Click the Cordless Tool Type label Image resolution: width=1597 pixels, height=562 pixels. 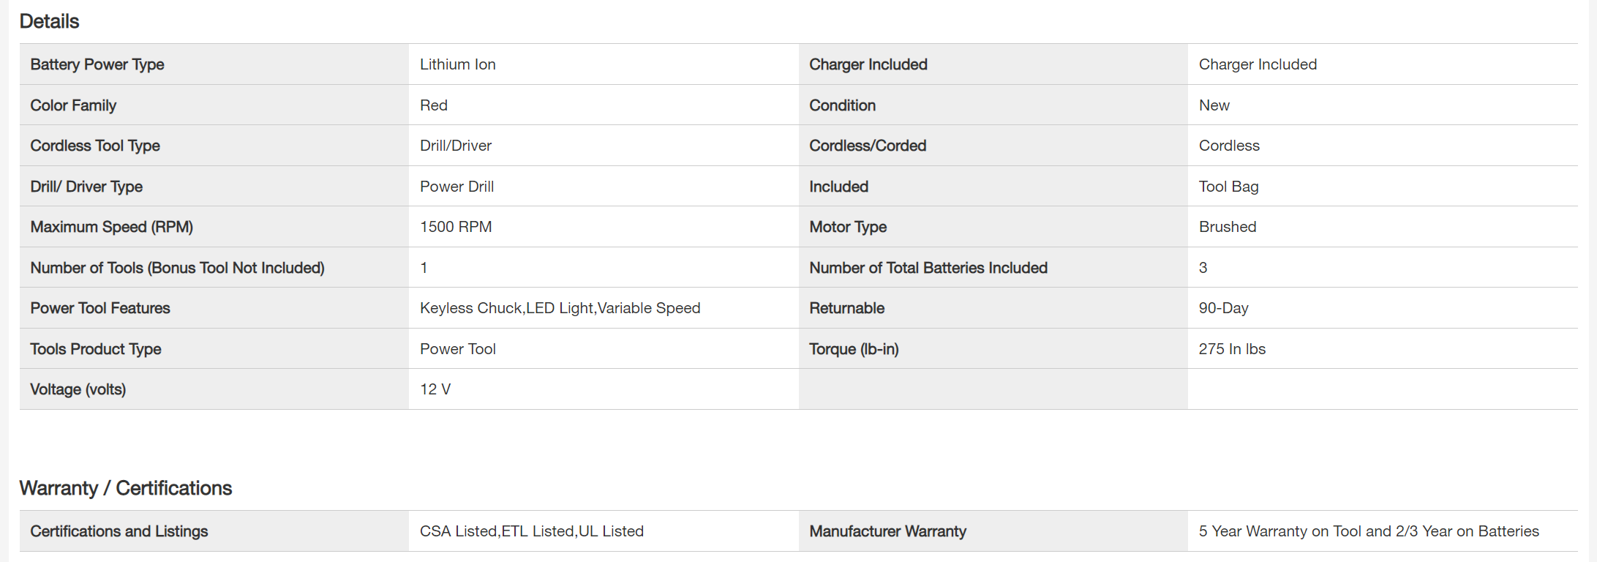(x=95, y=146)
